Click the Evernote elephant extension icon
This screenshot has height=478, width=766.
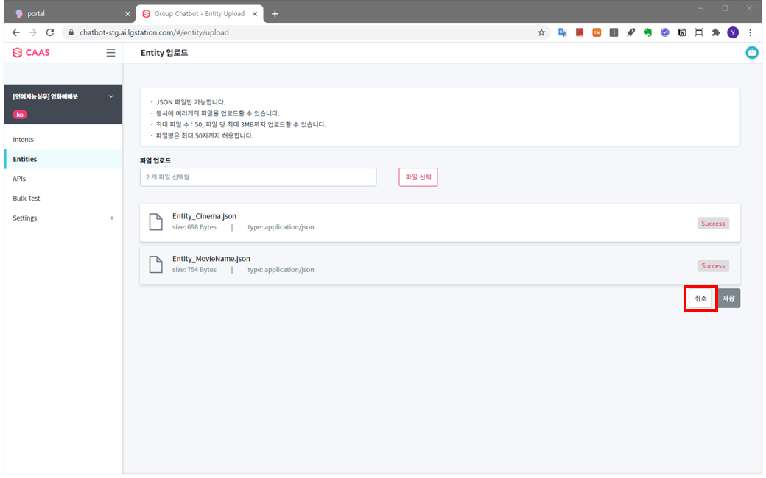648,32
